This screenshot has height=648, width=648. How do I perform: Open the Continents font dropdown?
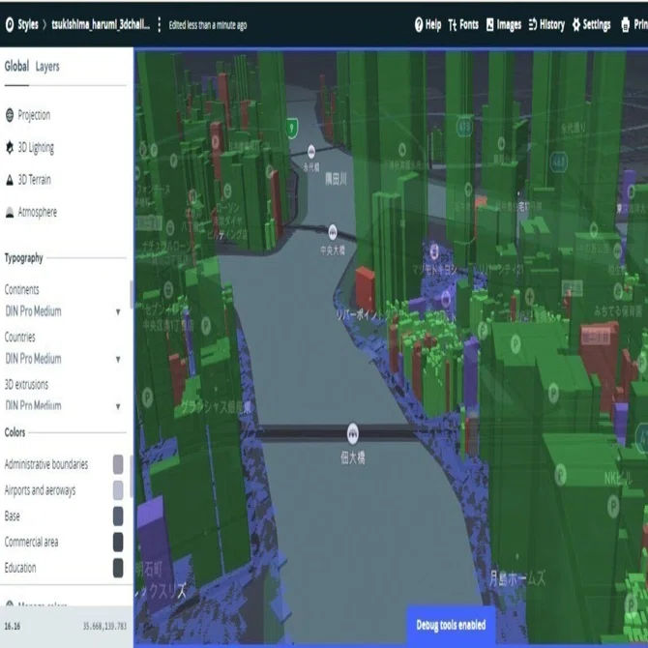[x=64, y=311]
